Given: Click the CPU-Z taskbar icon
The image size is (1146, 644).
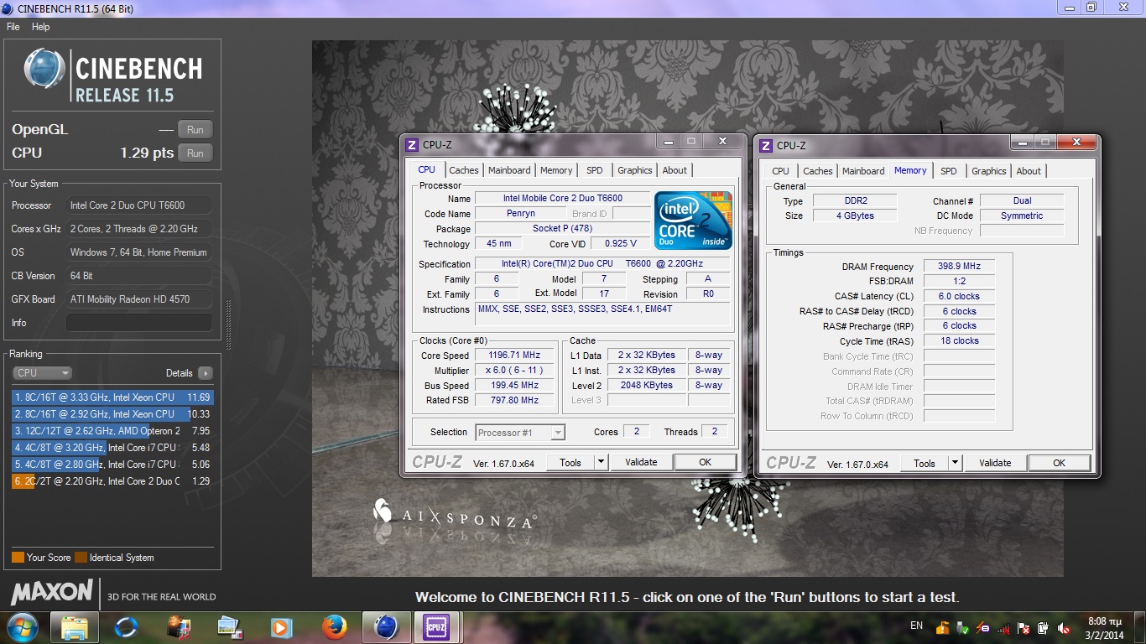Looking at the screenshot, I should point(435,627).
